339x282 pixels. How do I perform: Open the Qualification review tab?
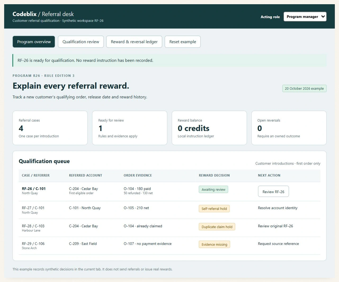pyautogui.click(x=81, y=42)
